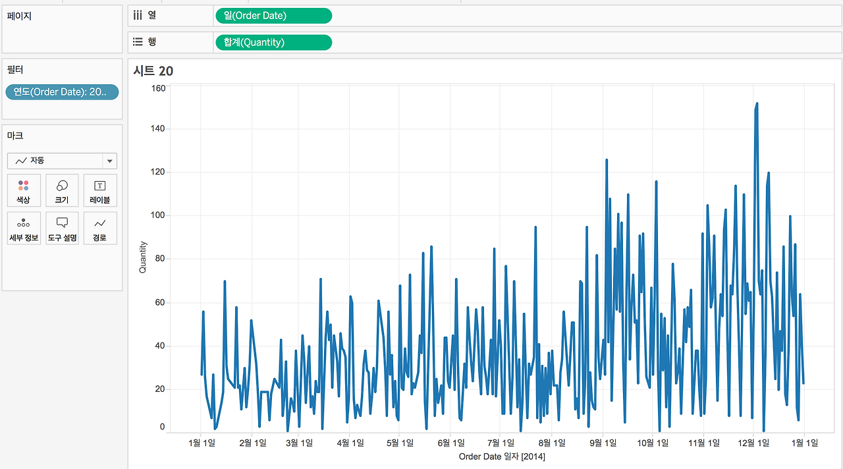Click the 10월 1일 axis label

point(653,443)
